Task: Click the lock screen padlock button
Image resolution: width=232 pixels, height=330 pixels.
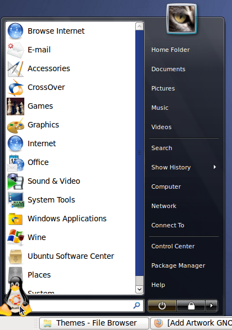Action: (191, 305)
